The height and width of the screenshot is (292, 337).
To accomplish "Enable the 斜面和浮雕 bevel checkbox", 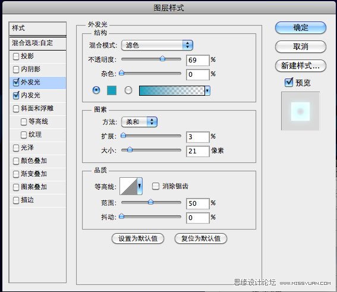I will click(x=16, y=109).
